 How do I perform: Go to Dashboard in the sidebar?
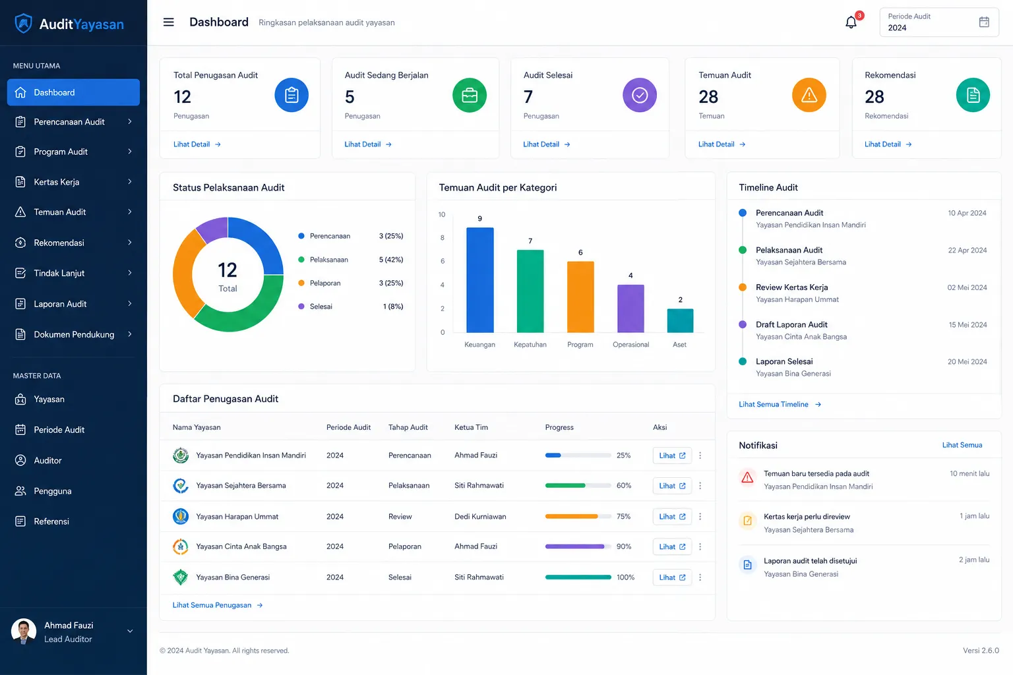point(73,92)
